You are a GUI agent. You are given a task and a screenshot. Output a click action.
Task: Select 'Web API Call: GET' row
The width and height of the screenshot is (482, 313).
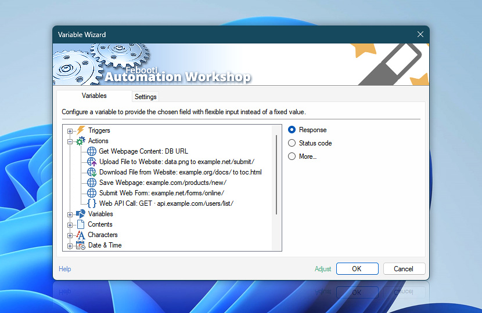(166, 203)
